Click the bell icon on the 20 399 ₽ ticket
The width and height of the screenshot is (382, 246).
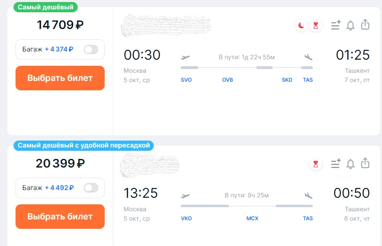tap(351, 164)
